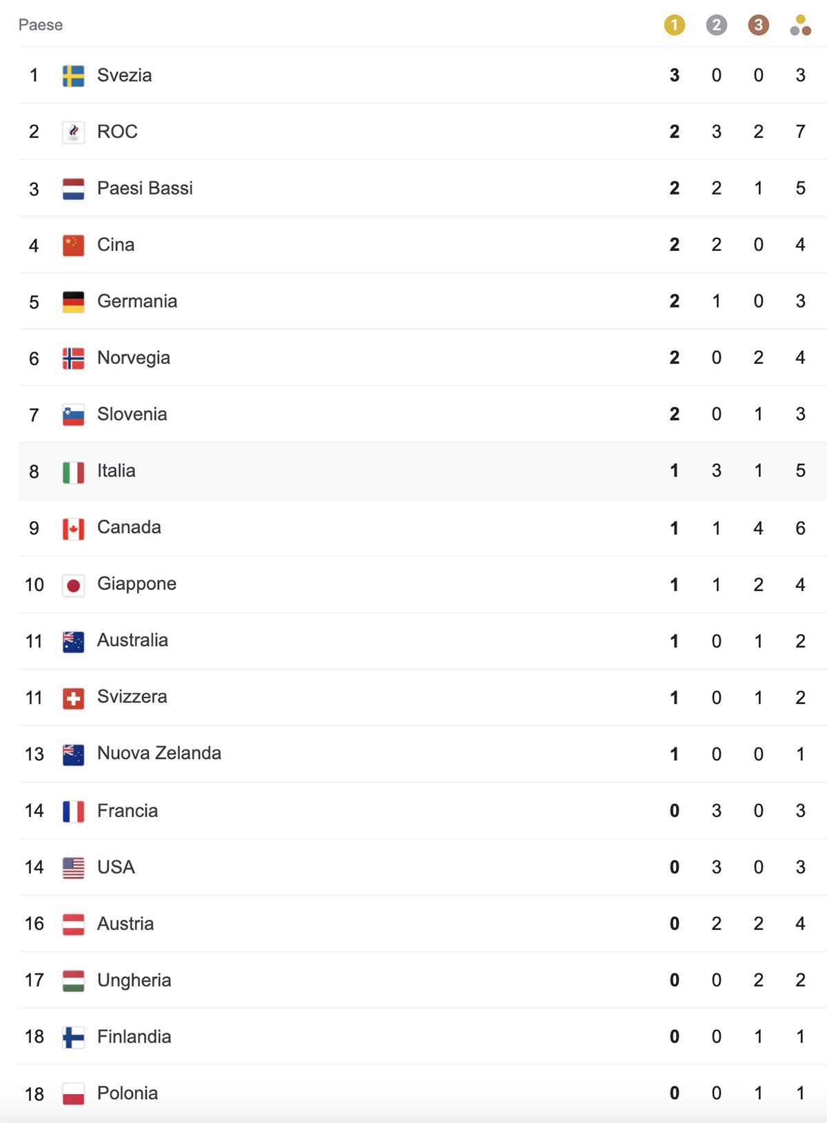Open the Norvegia entry
This screenshot has width=827, height=1123.
[x=134, y=358]
